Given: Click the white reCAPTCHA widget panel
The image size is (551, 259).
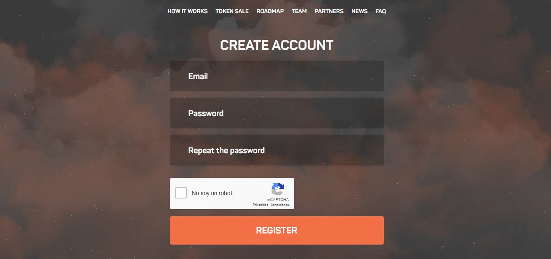Looking at the screenshot, I should point(232,194).
